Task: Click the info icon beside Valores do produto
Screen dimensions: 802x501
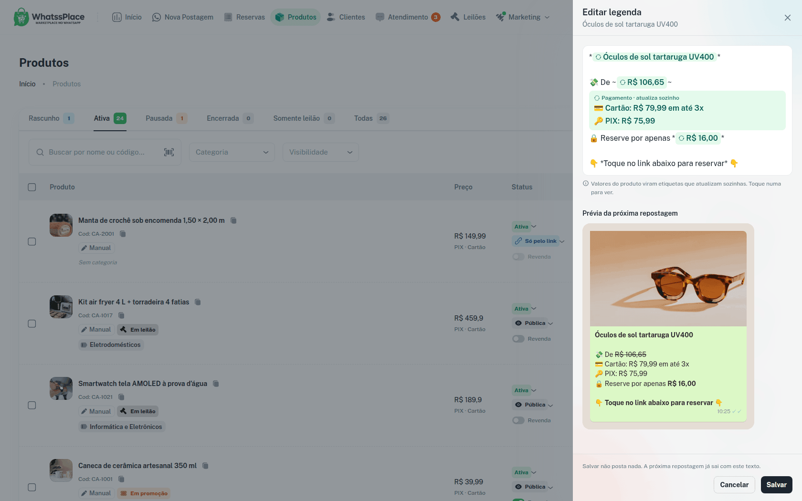Action: tap(586, 184)
